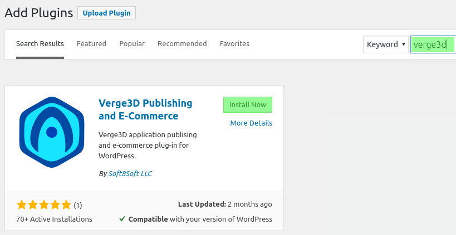Select the Search Results tab
Viewport: 456px width, 235px height.
pos(40,44)
